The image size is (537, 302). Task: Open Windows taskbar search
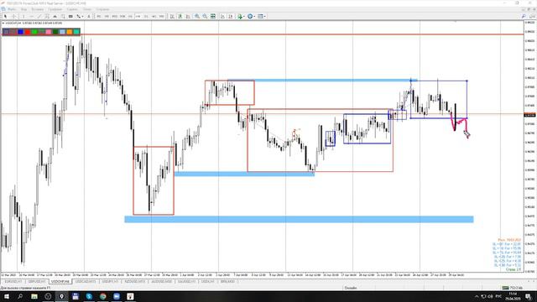coord(20,296)
